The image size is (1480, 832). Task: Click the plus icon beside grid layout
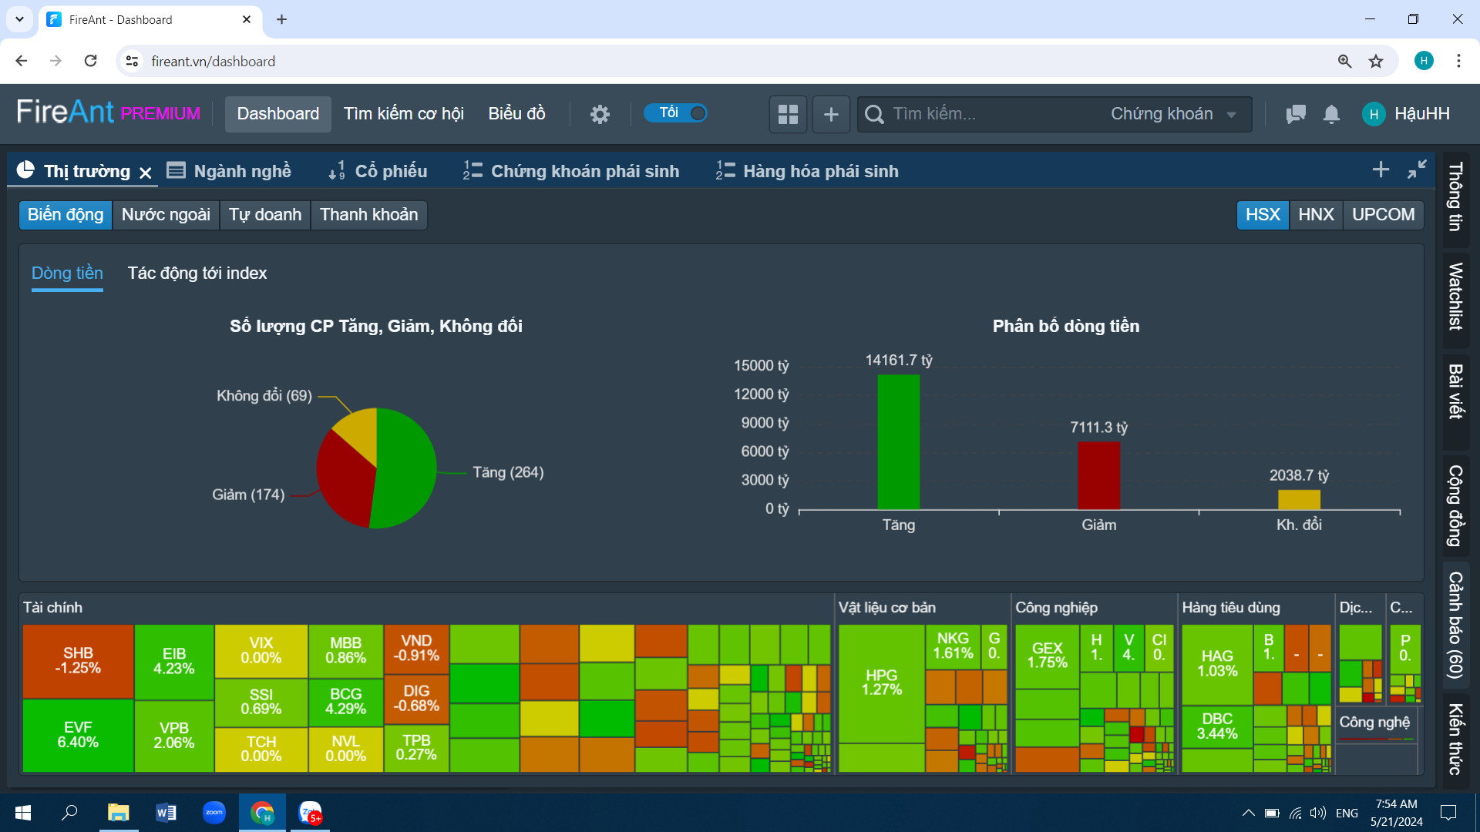(x=831, y=114)
